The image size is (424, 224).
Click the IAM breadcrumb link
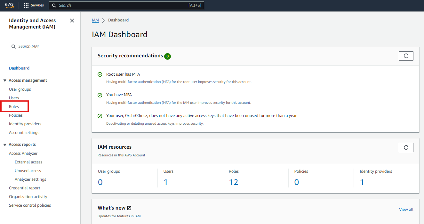(95, 20)
